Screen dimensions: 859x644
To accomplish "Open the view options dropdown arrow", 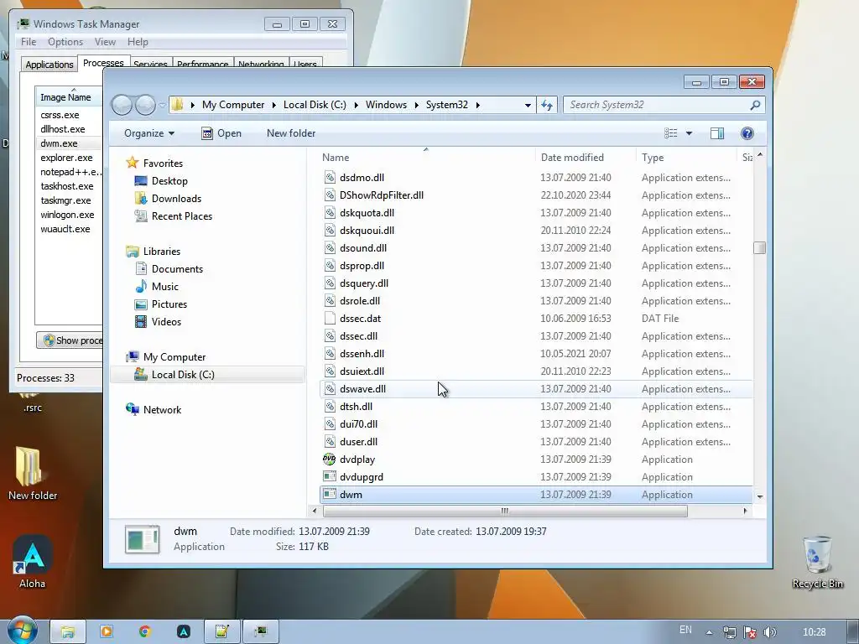I will coord(690,133).
